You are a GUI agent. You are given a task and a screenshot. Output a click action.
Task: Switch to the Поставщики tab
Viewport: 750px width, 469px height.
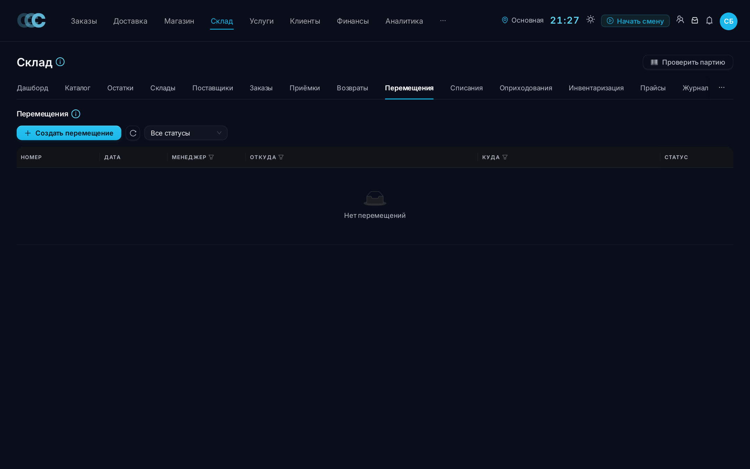point(212,88)
